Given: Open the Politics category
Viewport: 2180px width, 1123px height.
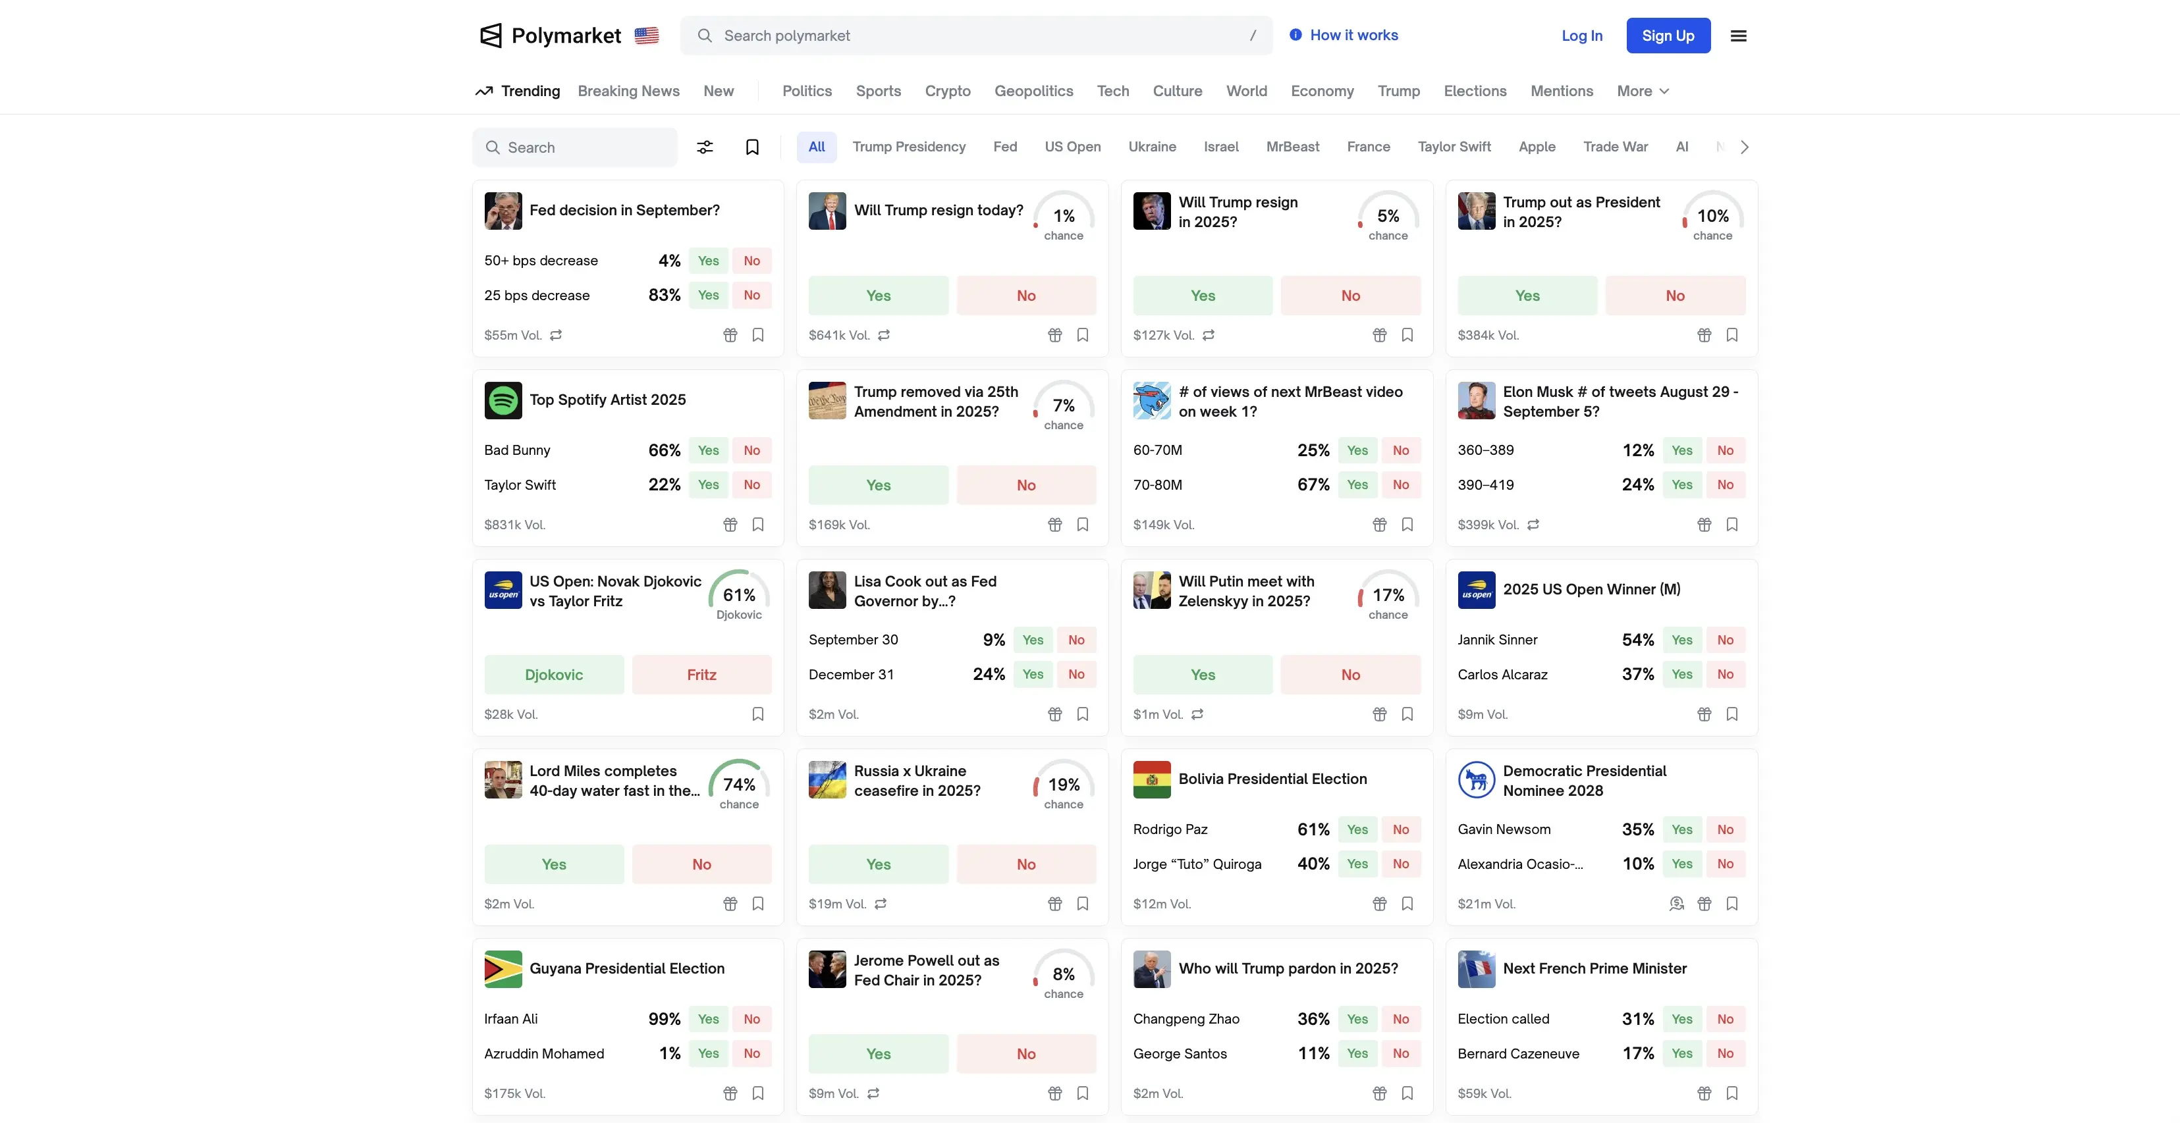Looking at the screenshot, I should 807,91.
